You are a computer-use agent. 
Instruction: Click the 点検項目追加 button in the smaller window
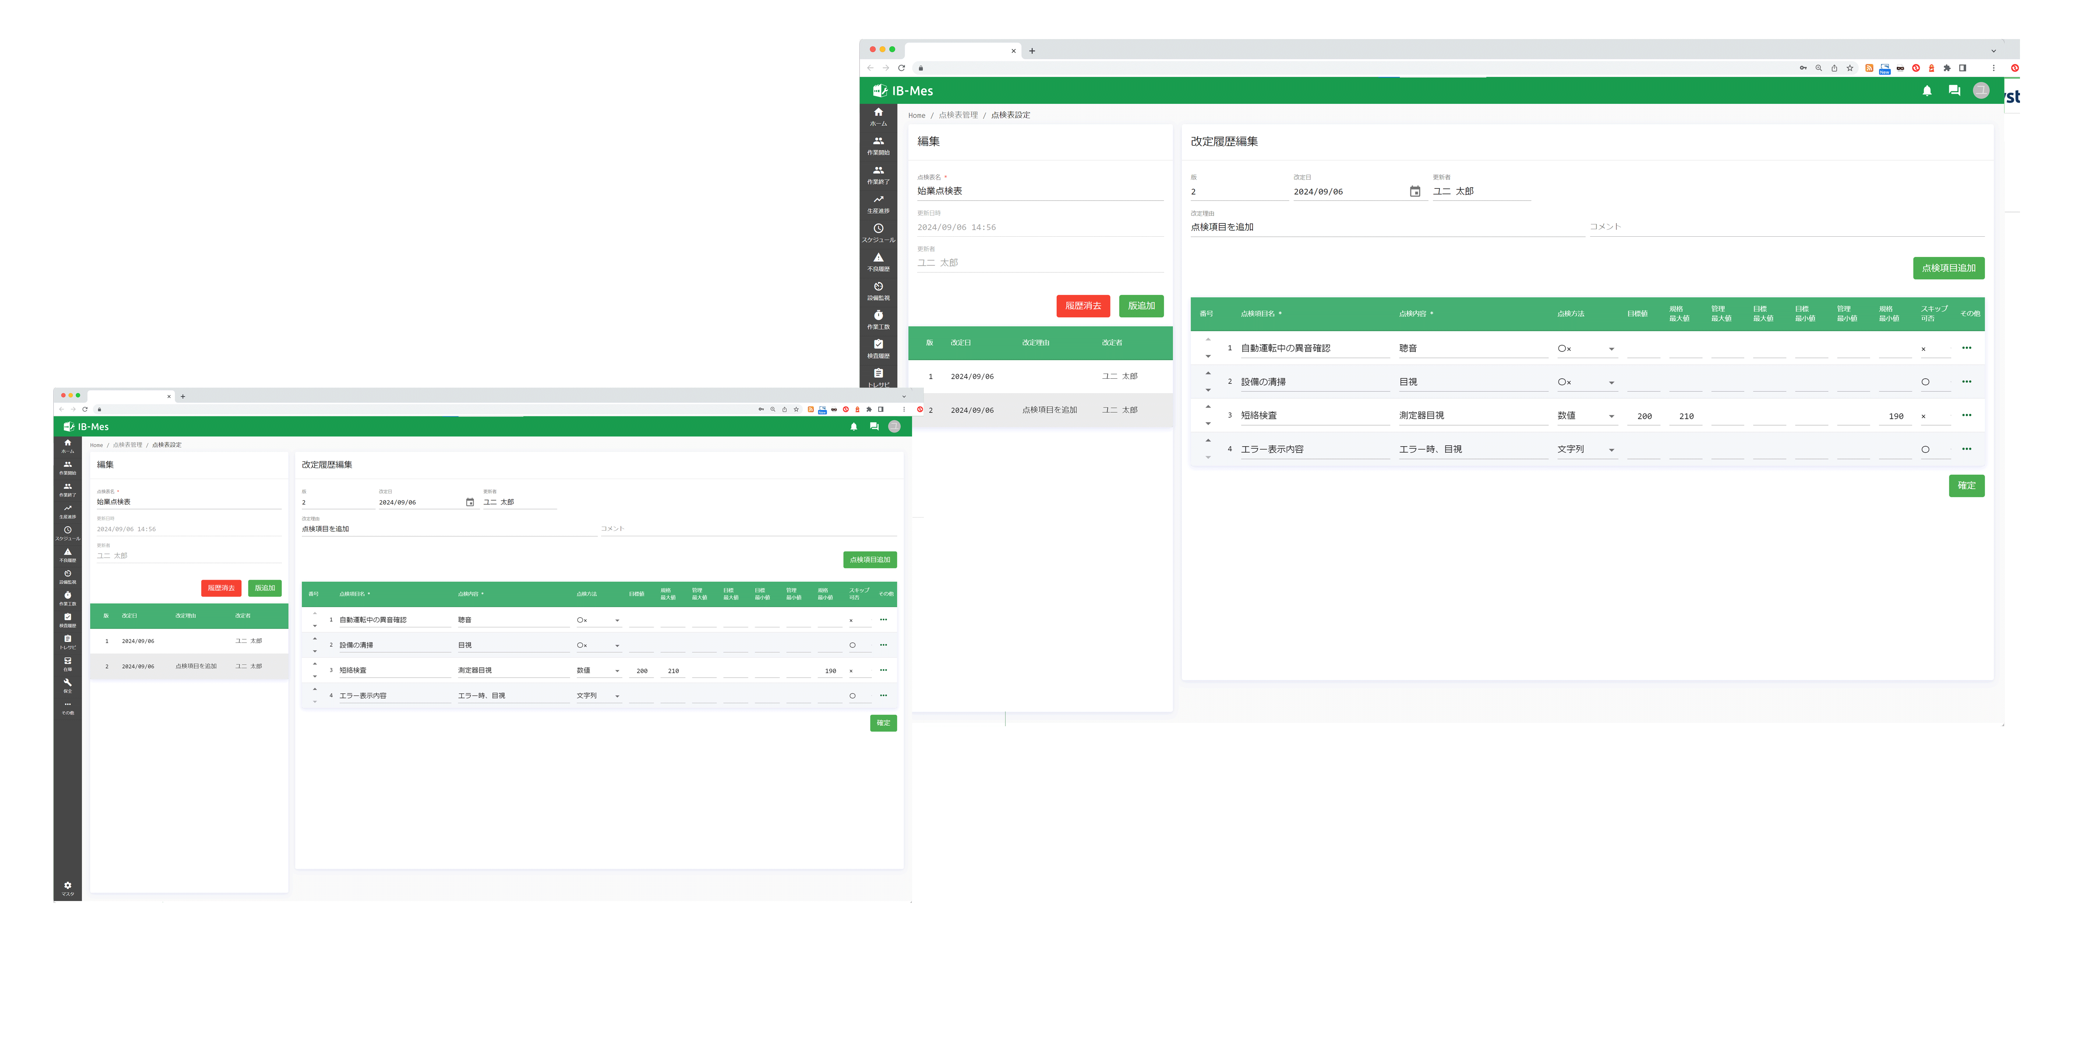click(870, 559)
